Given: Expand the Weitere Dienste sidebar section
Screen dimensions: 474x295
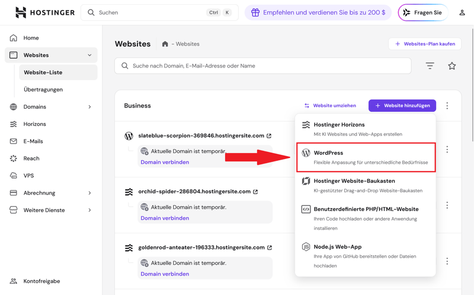Looking at the screenshot, I should 89,210.
